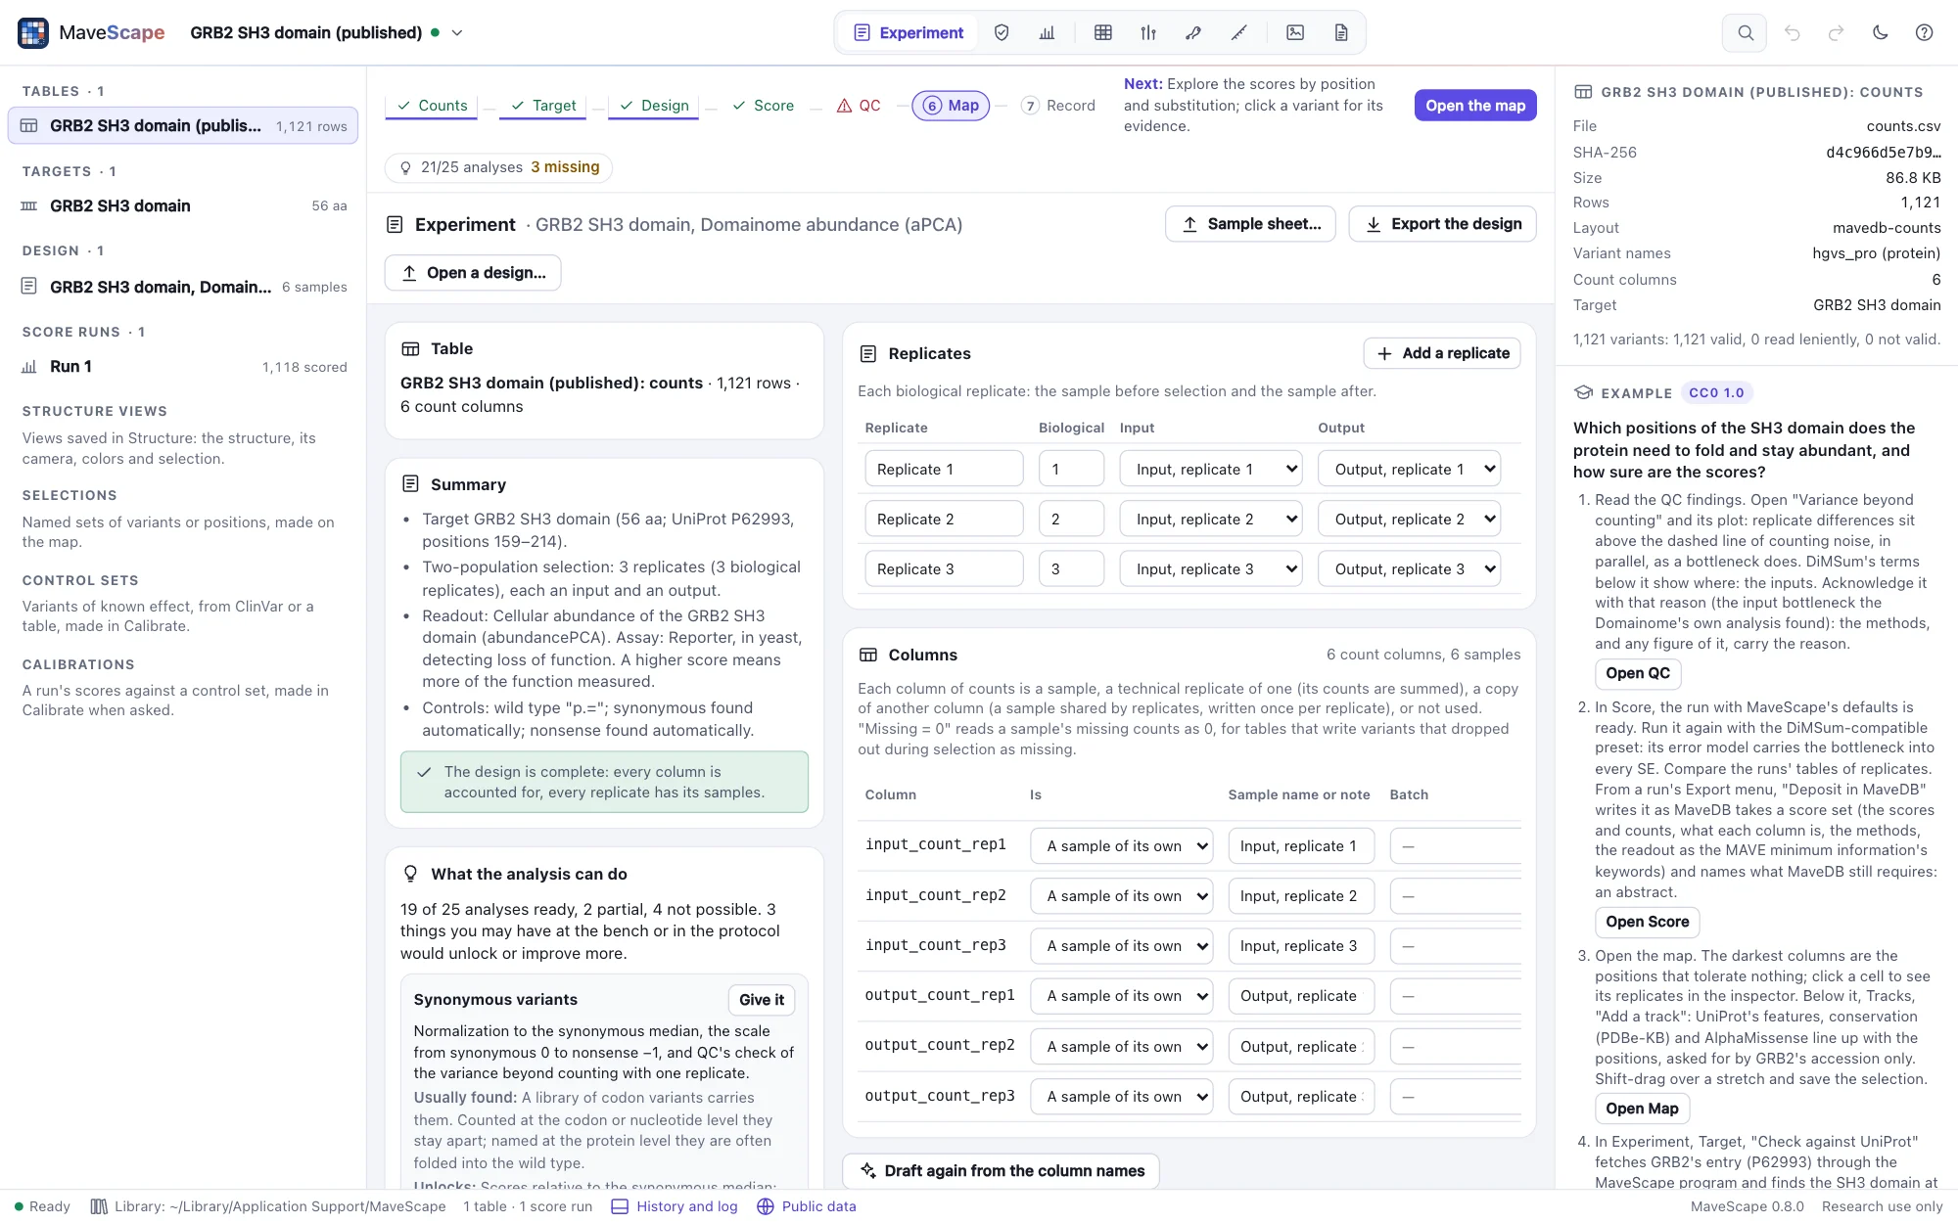Viewport: 1958px width, 1223px height.
Task: Click the Replicate 2 name field
Action: pyautogui.click(x=944, y=519)
